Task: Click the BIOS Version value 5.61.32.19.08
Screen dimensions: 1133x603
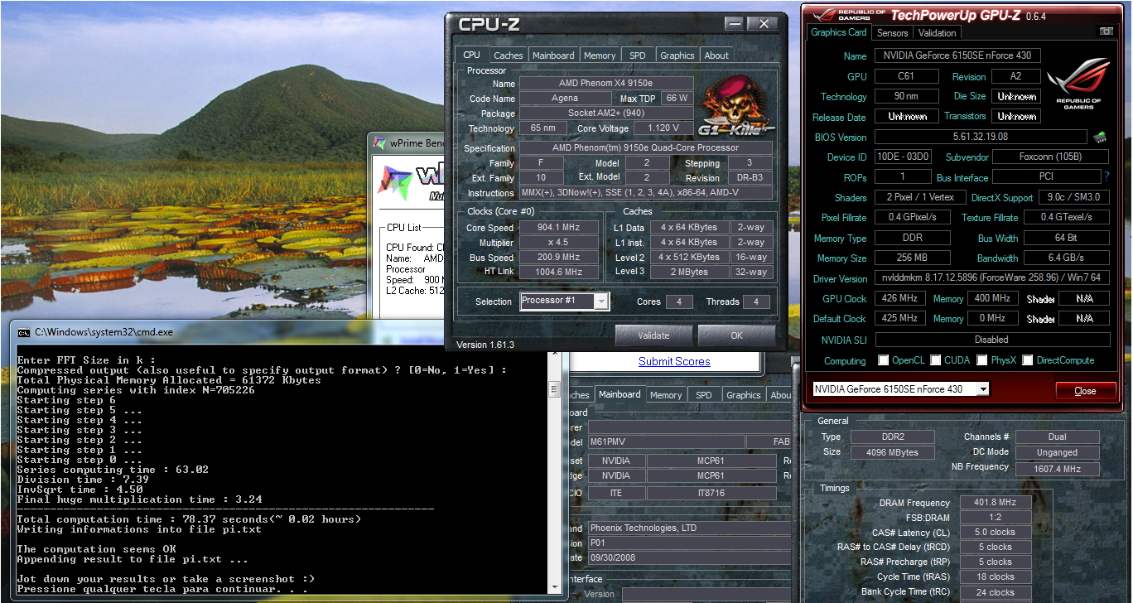Action: [981, 137]
